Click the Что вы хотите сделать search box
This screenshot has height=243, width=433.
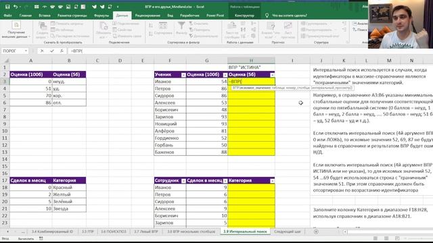pyautogui.click(x=289, y=16)
